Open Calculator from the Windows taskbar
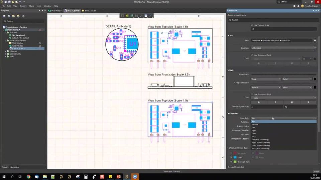The height and width of the screenshot is (180, 321). point(86,177)
